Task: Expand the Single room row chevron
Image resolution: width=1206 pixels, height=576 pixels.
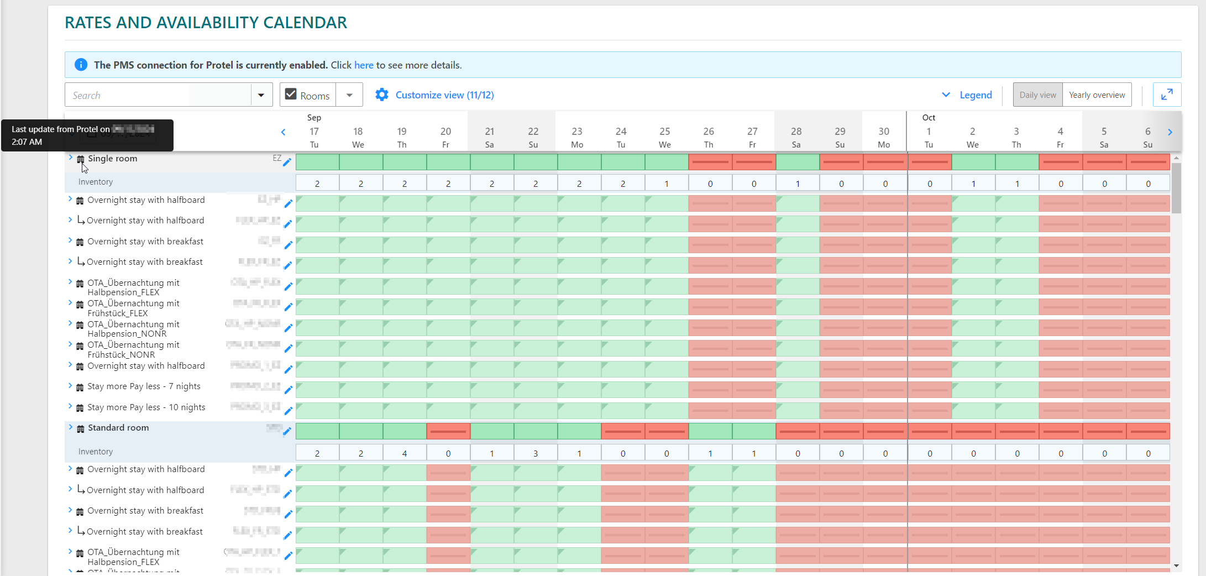Action: 70,158
